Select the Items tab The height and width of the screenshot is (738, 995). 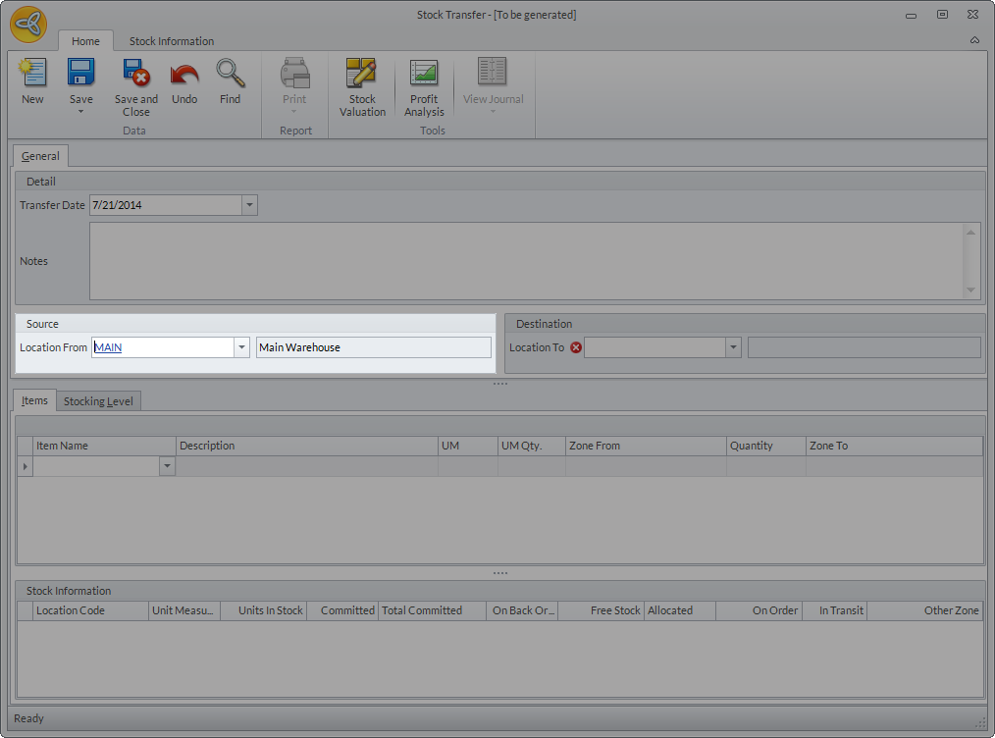tap(34, 401)
